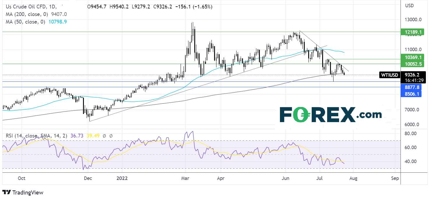Click the 7000.0 price axis label
The height and width of the screenshot is (200, 432).
412,110
